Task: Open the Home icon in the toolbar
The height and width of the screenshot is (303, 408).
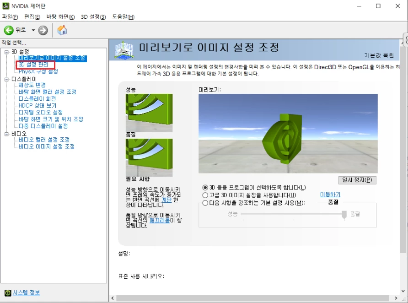Action: pyautogui.click(x=62, y=30)
